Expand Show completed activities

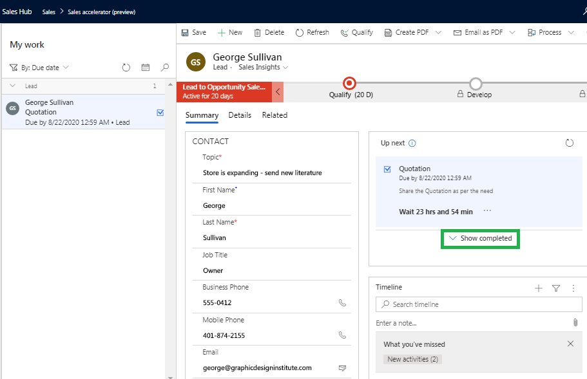point(480,239)
